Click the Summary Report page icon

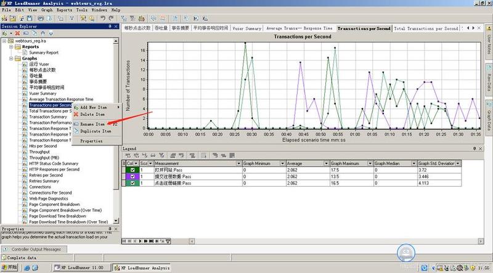(x=25, y=52)
